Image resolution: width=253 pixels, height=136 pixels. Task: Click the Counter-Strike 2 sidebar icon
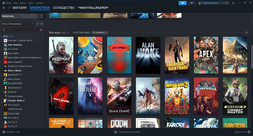click(5, 100)
